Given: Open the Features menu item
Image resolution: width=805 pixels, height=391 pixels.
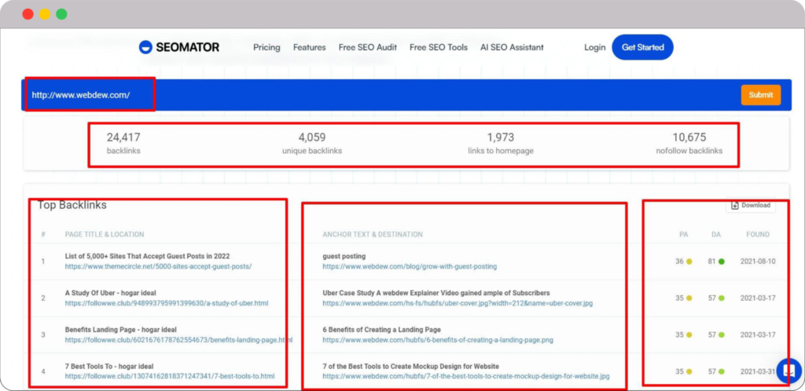Looking at the screenshot, I should click(310, 47).
